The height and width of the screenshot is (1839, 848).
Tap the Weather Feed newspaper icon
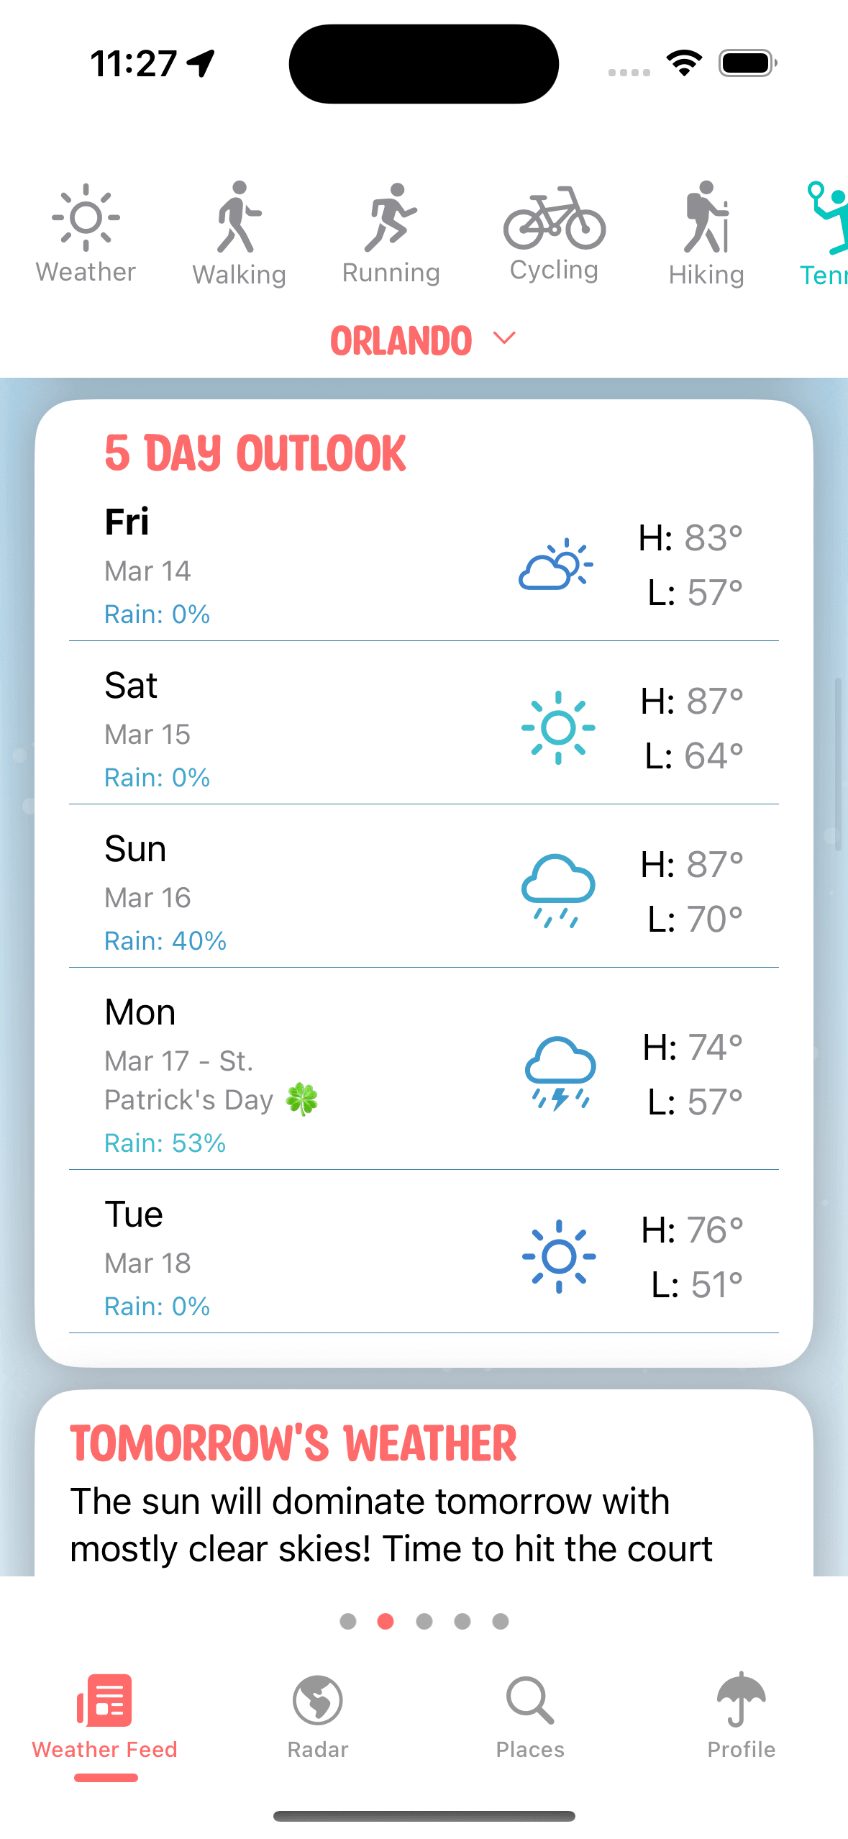pyautogui.click(x=105, y=1700)
